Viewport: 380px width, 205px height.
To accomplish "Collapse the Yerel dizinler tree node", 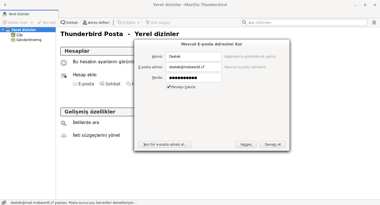I will click(3, 30).
